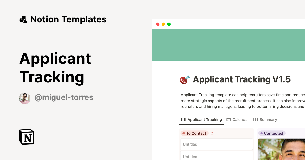The width and height of the screenshot is (305, 160).
Task: Click the yellow traffic light button
Action: pos(163,24)
